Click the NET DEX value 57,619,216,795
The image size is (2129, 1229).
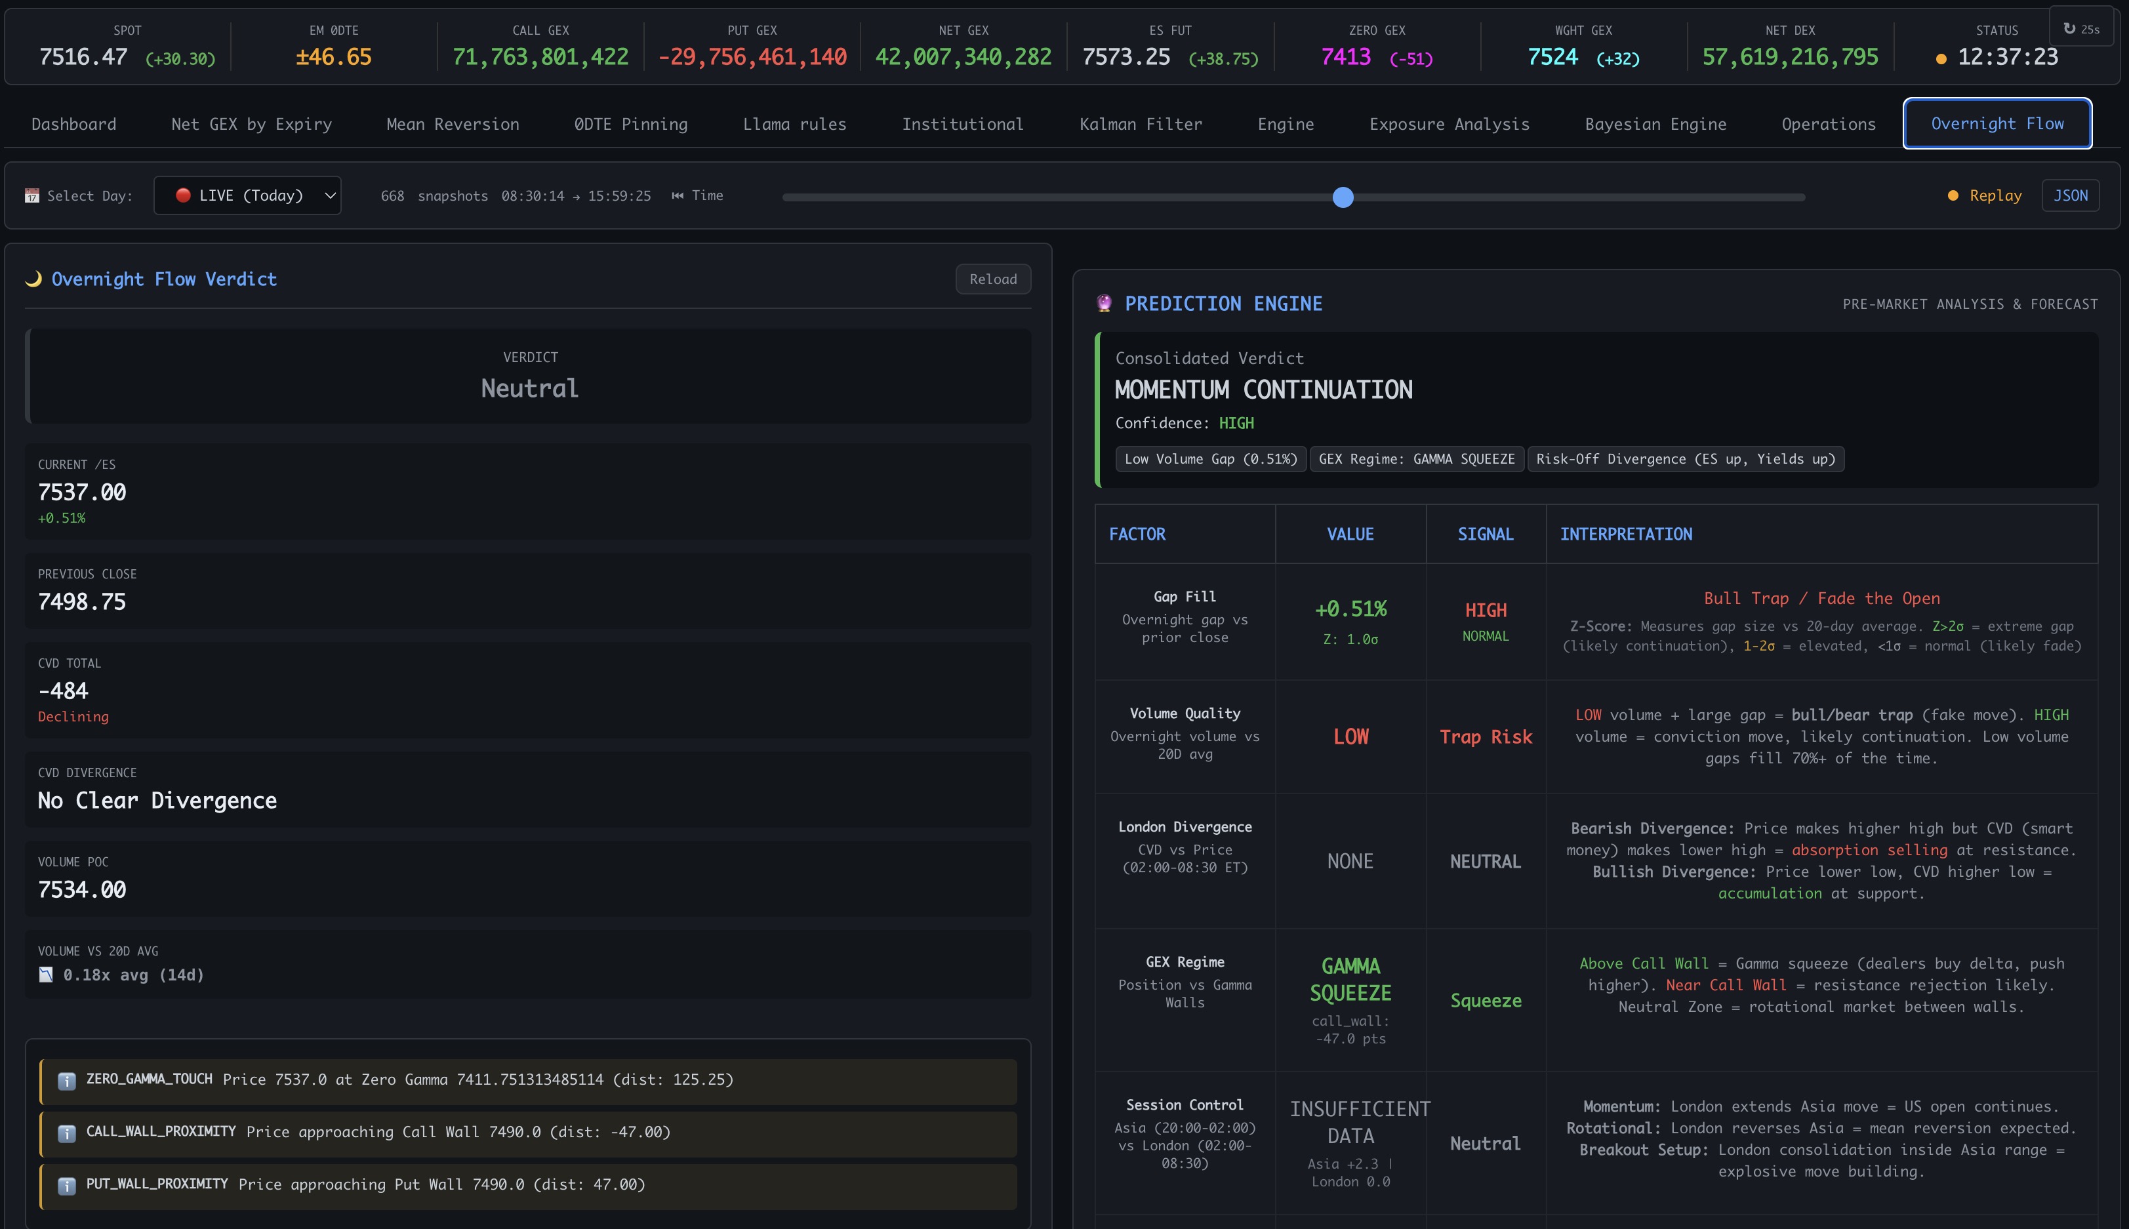click(1790, 58)
